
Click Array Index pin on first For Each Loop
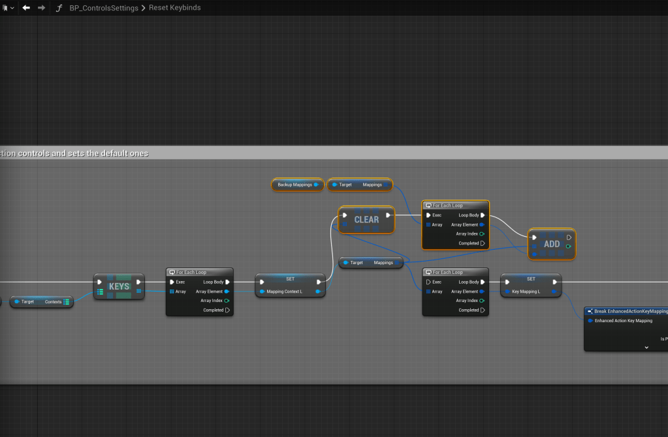click(226, 301)
